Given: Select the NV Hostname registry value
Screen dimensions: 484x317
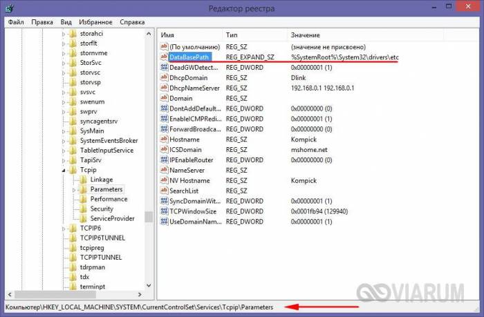Looking at the screenshot, I should 189,180.
